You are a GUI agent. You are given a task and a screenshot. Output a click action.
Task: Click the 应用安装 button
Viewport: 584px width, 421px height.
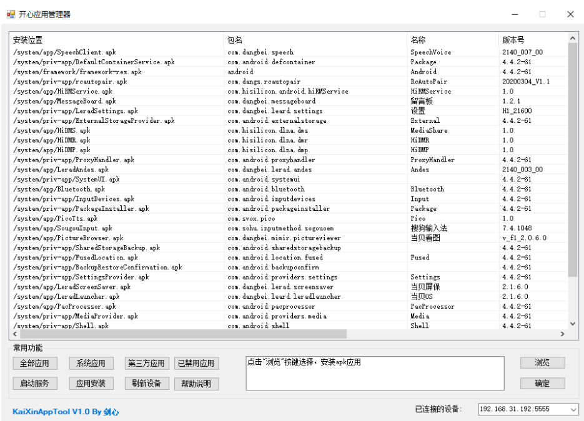point(91,383)
